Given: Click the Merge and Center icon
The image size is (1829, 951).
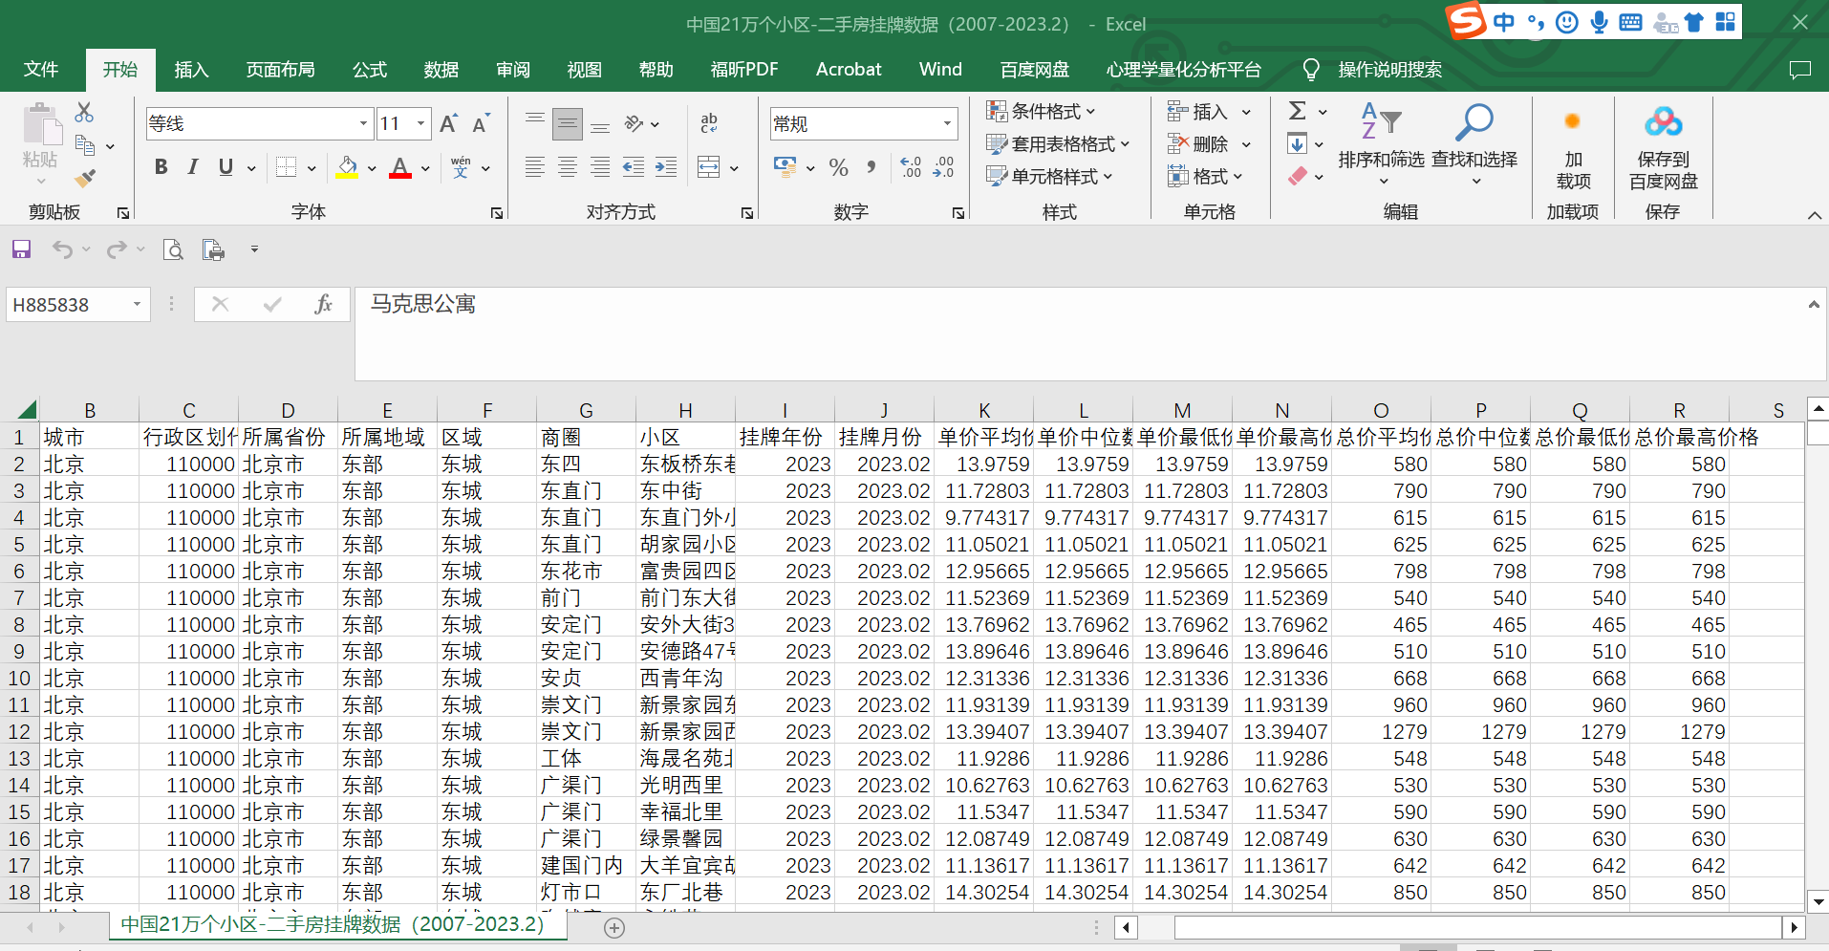Looking at the screenshot, I should coord(709,168).
